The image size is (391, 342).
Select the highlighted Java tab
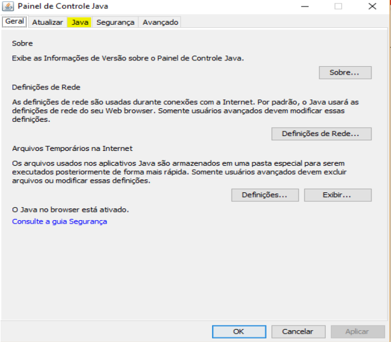click(x=80, y=22)
